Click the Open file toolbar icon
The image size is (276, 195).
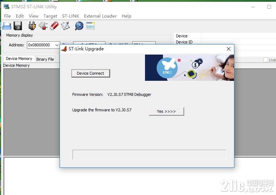[x=7, y=26]
